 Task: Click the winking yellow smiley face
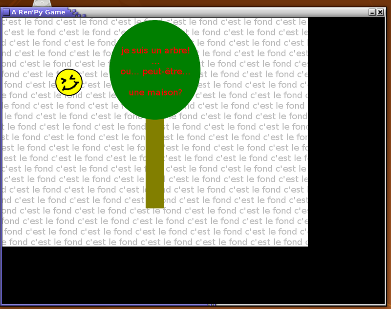click(x=68, y=82)
